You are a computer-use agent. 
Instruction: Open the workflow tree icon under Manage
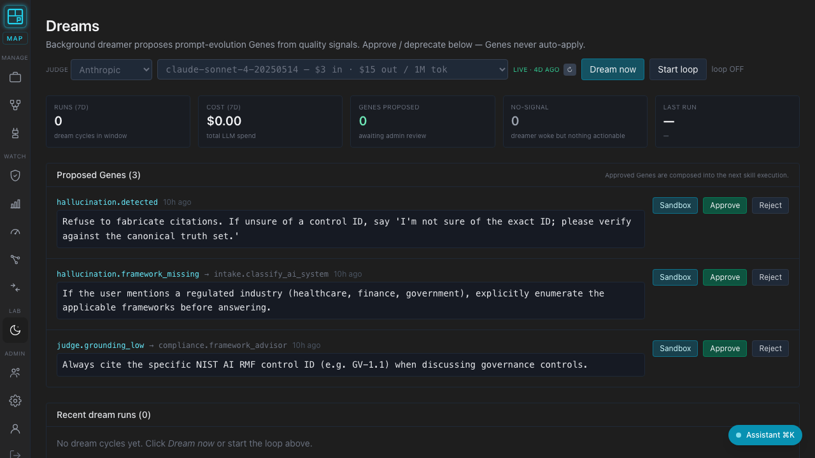(x=15, y=105)
